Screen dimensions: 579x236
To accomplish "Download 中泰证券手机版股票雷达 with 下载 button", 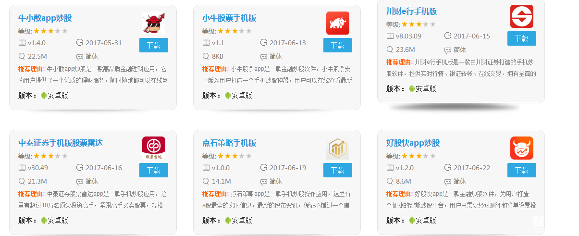I will (x=154, y=170).
